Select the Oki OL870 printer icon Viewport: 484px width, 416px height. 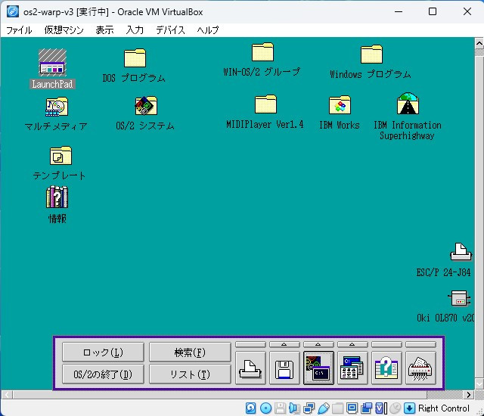[x=459, y=298]
